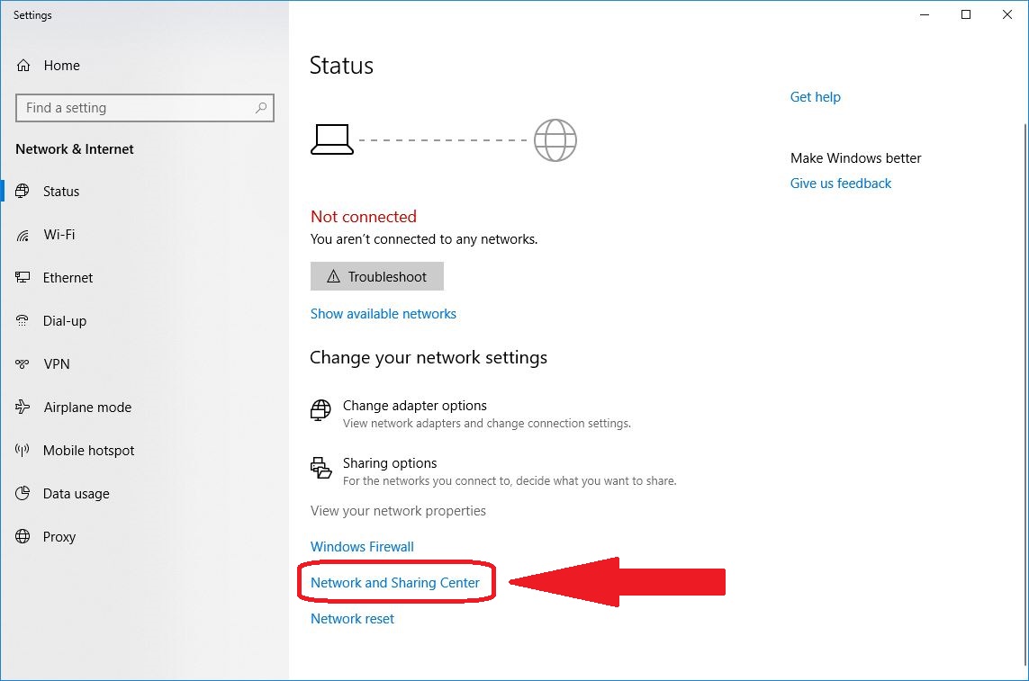Close the Settings window
Viewport: 1029px width, 681px height.
tap(1006, 14)
